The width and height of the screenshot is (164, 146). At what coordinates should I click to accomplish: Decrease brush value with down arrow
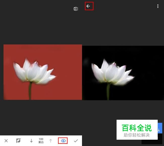click(x=31, y=141)
